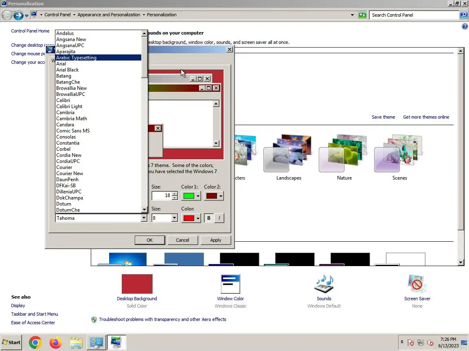The height and width of the screenshot is (351, 469).
Task: Click the Forward navigation arrow button
Action: [18, 15]
